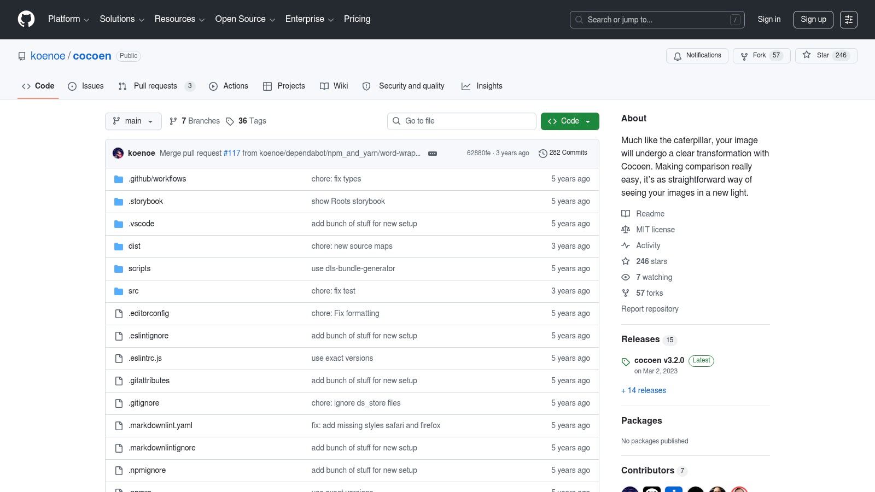Switch to the Pull requests tab
Viewport: 875px width, 492px height.
pyautogui.click(x=157, y=86)
